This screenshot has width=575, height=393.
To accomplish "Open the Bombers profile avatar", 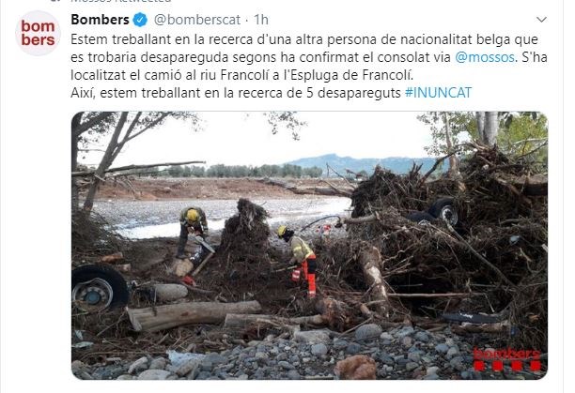I will pos(38,33).
